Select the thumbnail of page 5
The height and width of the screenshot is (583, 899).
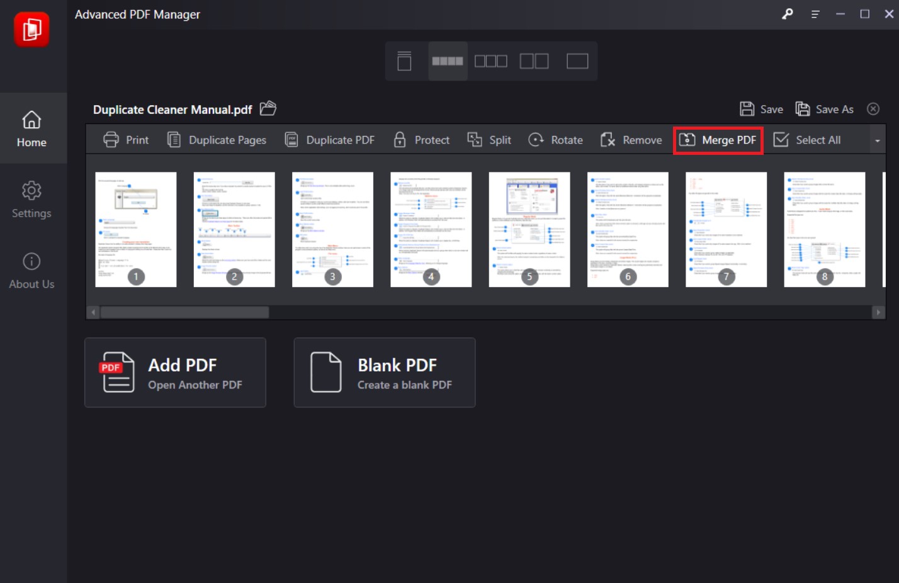529,229
